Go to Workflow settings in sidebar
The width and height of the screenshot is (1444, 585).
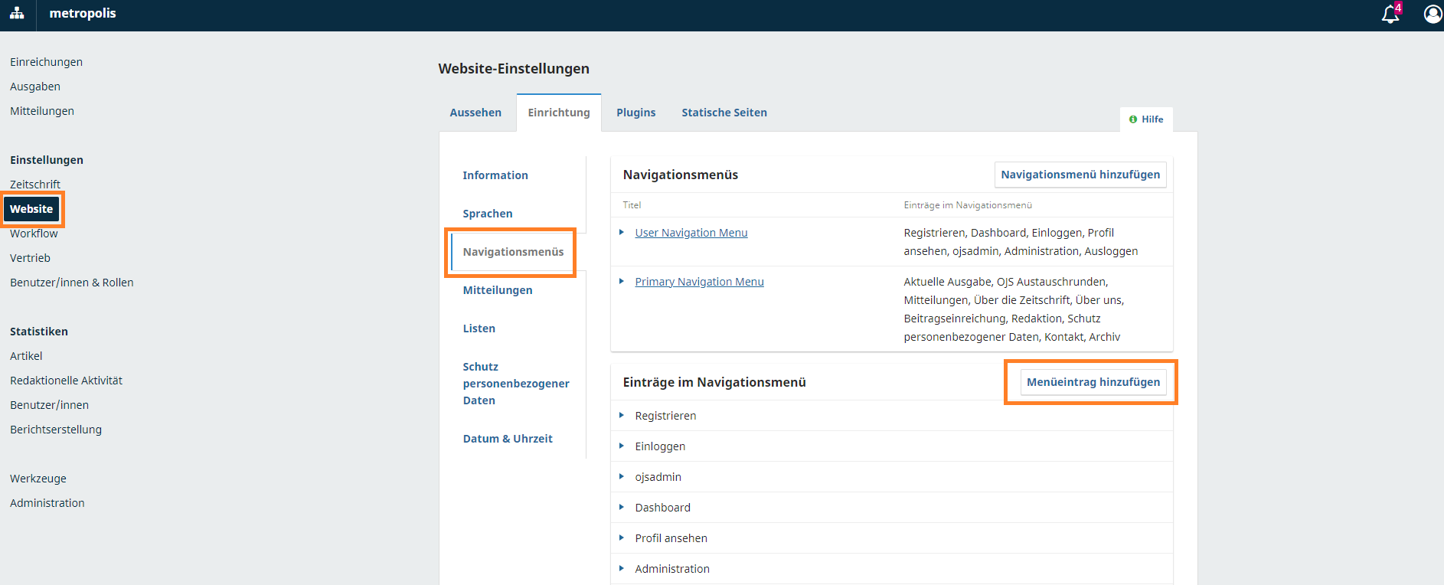tap(34, 234)
